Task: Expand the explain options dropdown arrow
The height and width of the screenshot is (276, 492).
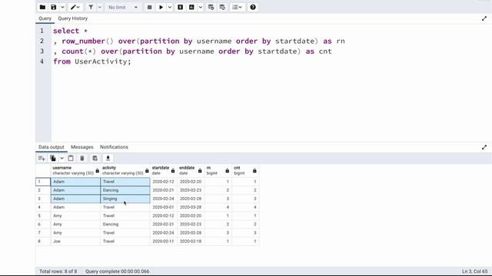Action: point(200,7)
